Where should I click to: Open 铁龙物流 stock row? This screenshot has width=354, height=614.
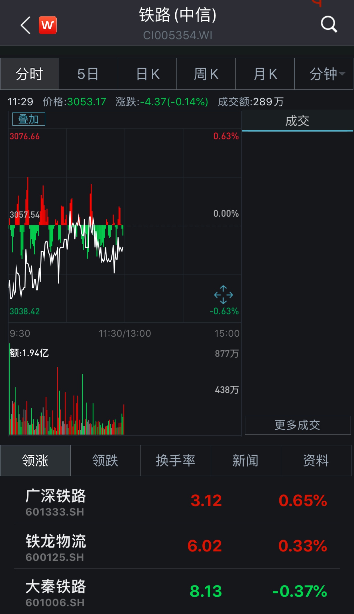tap(177, 546)
